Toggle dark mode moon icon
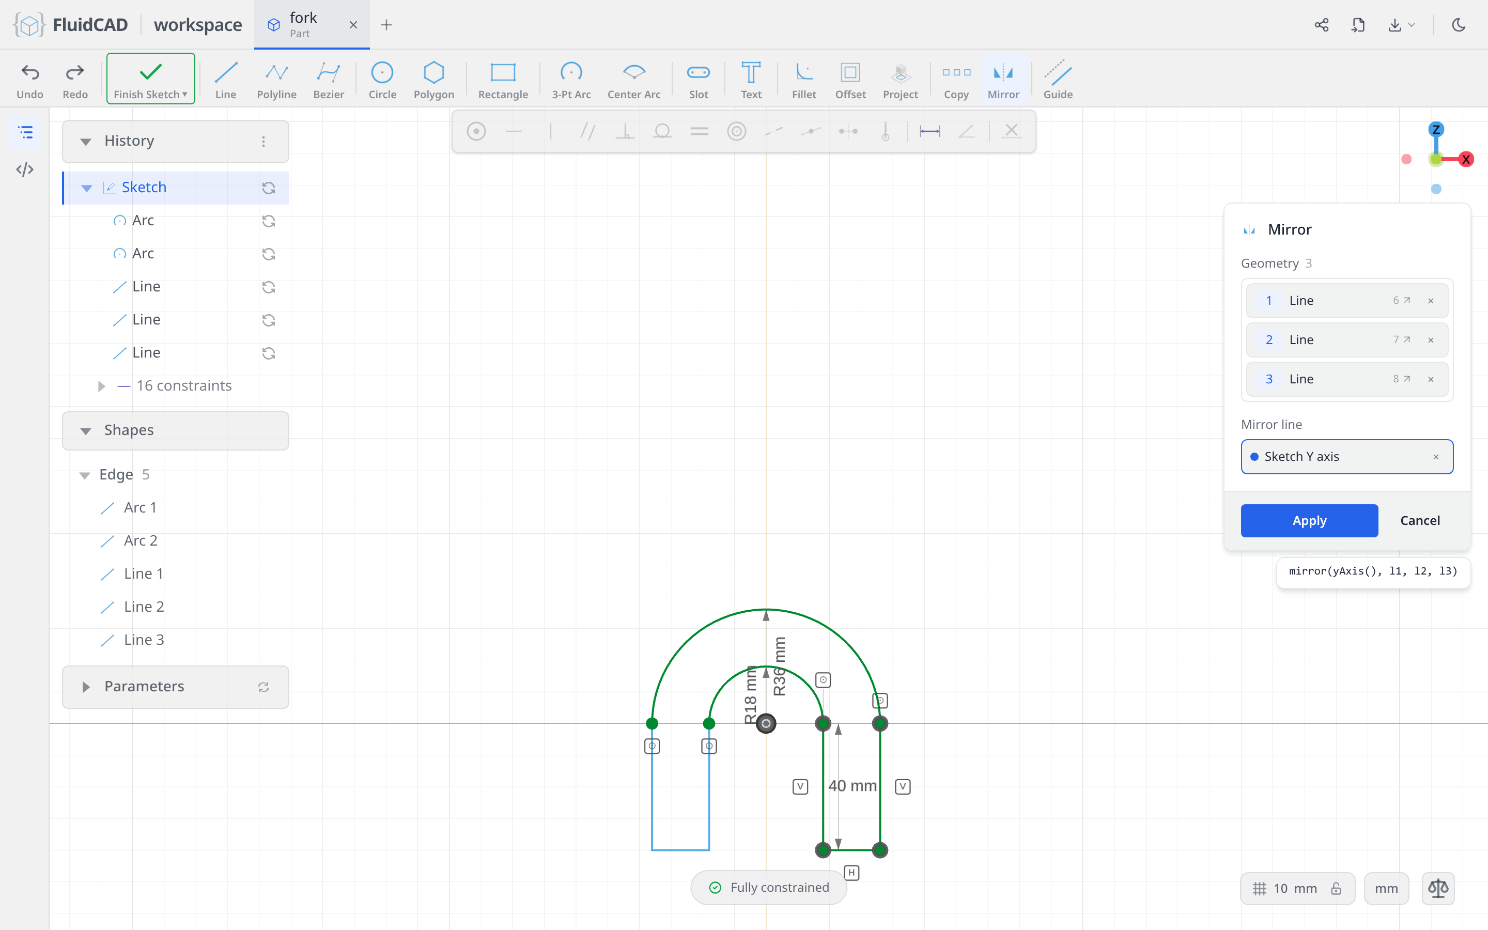The width and height of the screenshot is (1488, 930). 1459,25
